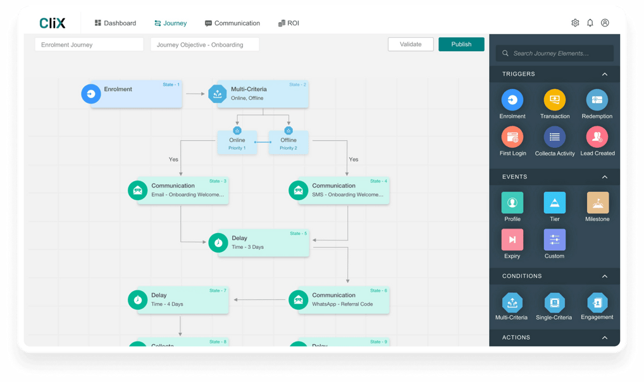Select the Transaction trigger icon

[554, 100]
